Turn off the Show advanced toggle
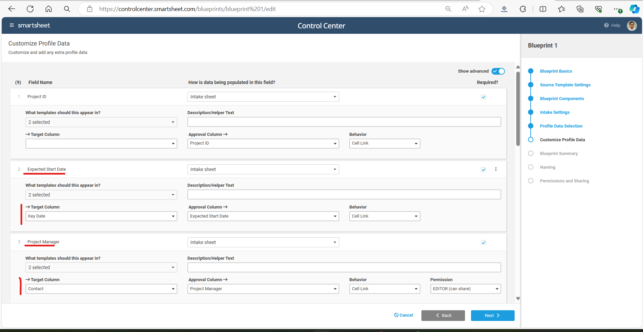Viewport: 643px width, 332px height. 498,71
